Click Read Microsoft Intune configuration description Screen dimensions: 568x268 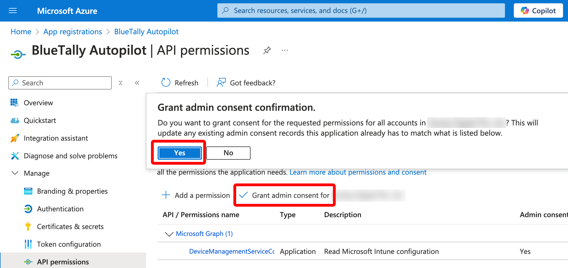[382, 251]
